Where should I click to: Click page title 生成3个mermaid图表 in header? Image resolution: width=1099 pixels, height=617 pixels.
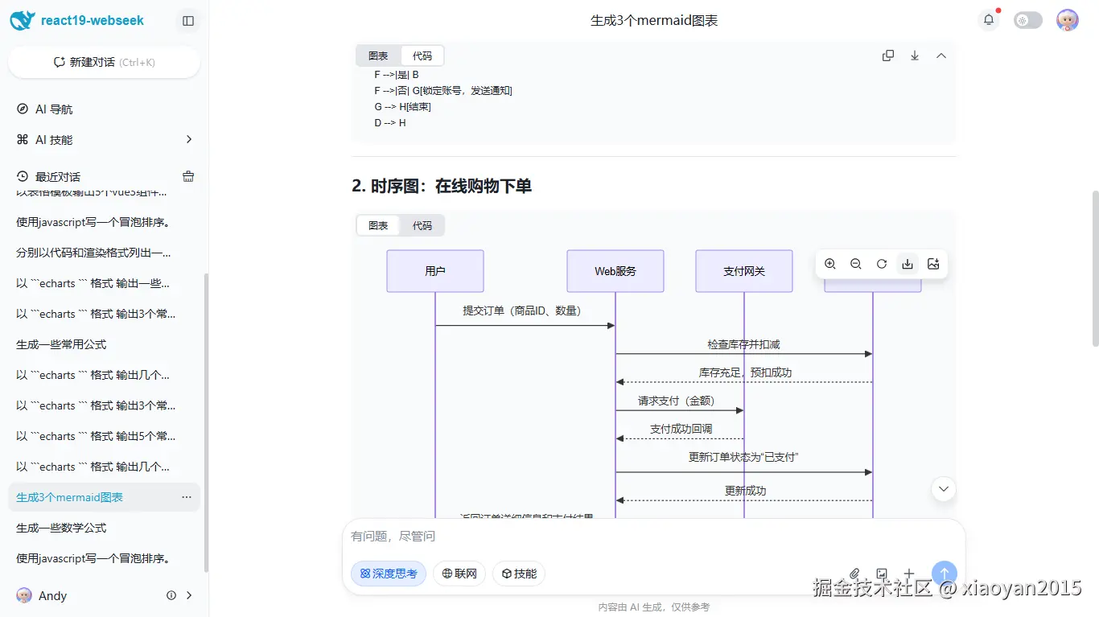pos(654,21)
